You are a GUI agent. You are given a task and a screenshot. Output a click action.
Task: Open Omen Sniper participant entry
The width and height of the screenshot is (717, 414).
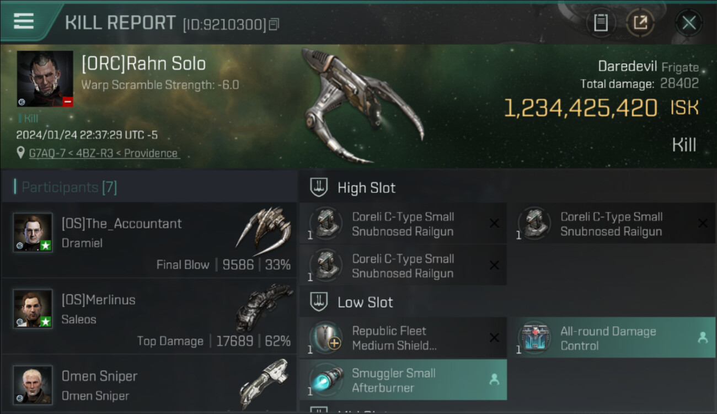149,385
